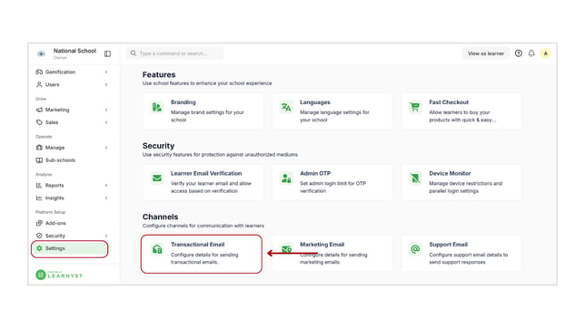
Task: Toggle the sidebar collapse icon
Action: coord(107,53)
